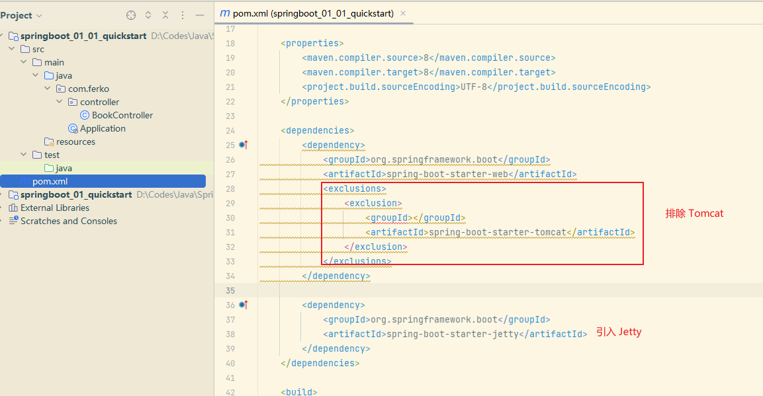
Task: Click maven.compiler.target line 20
Action: click(428, 73)
